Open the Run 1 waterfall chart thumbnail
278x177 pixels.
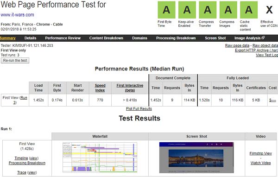point(100,158)
